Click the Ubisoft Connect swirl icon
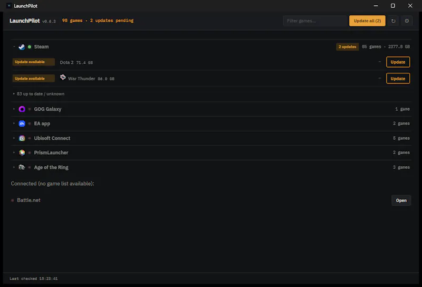Viewport: 422px width, 287px height. point(22,138)
